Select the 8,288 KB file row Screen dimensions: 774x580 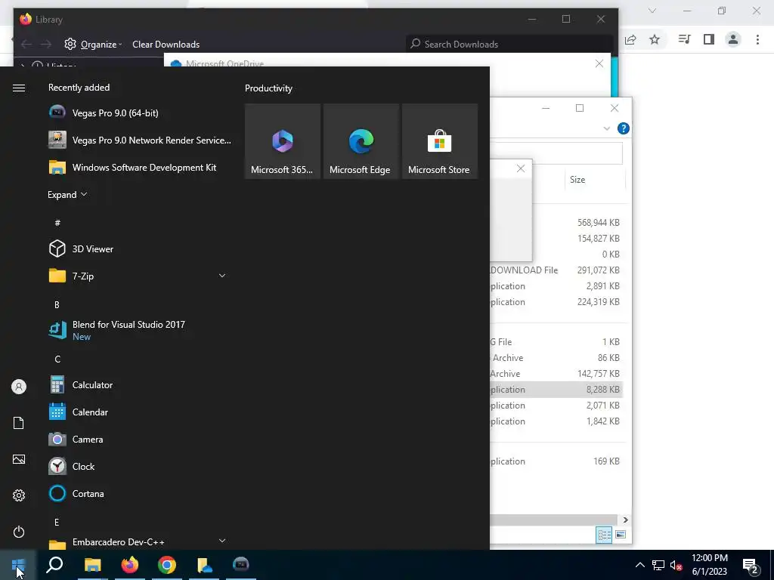[x=556, y=389]
